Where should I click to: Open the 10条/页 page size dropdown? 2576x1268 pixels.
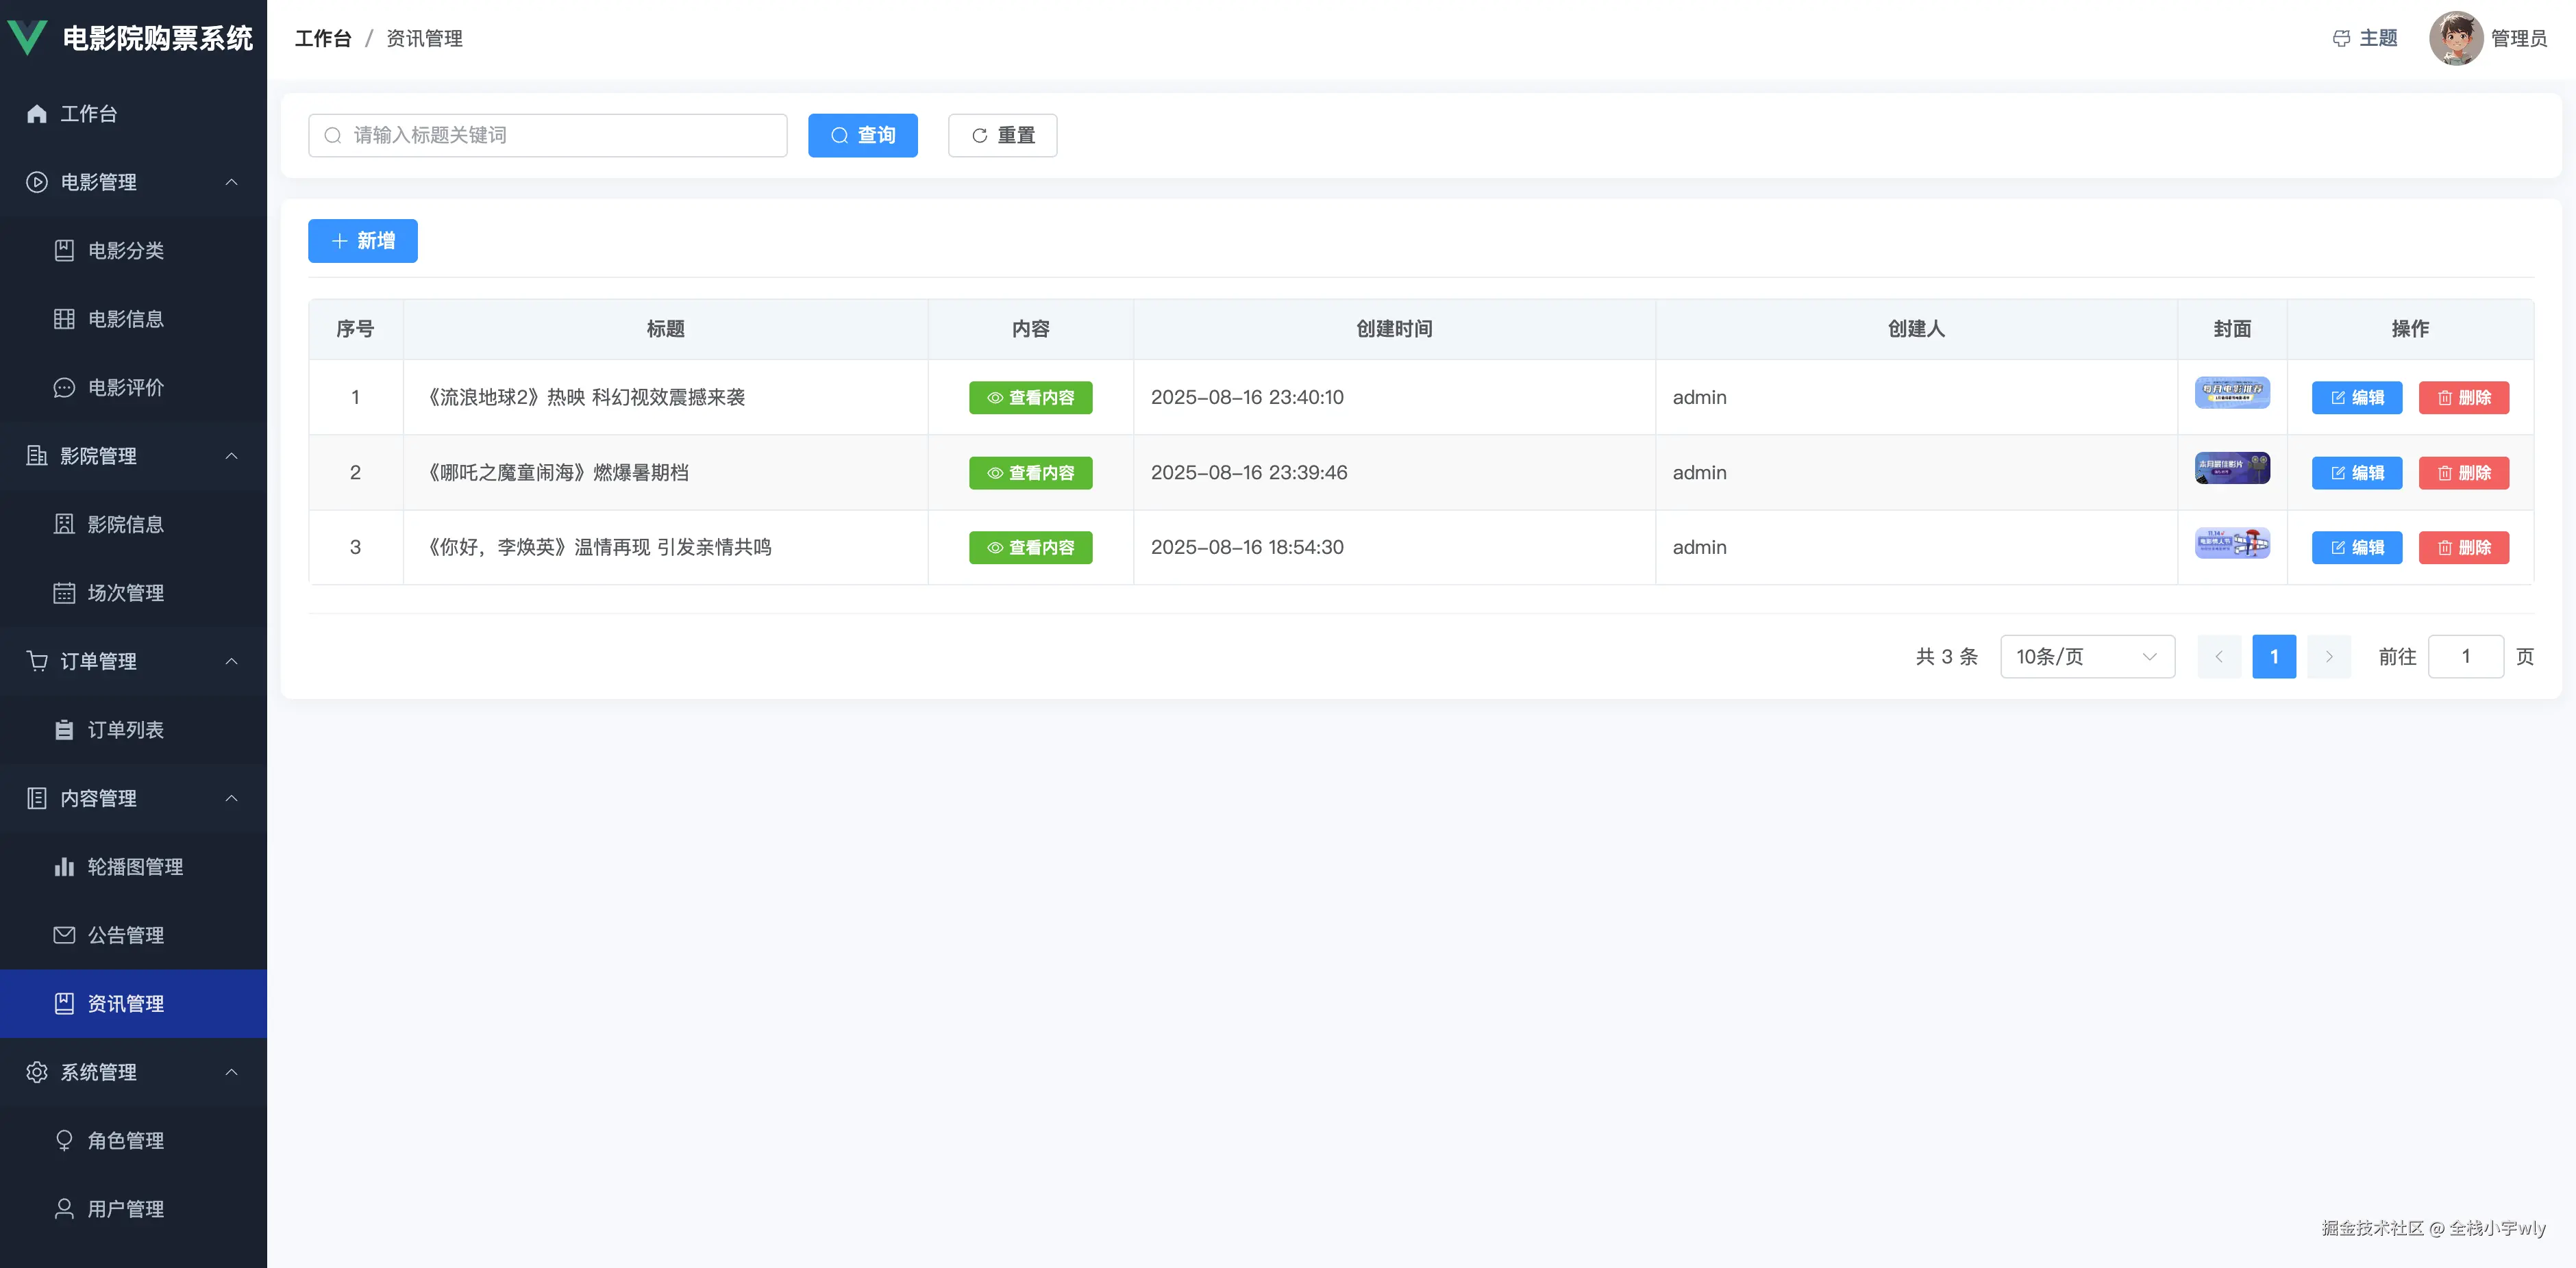coord(2087,657)
